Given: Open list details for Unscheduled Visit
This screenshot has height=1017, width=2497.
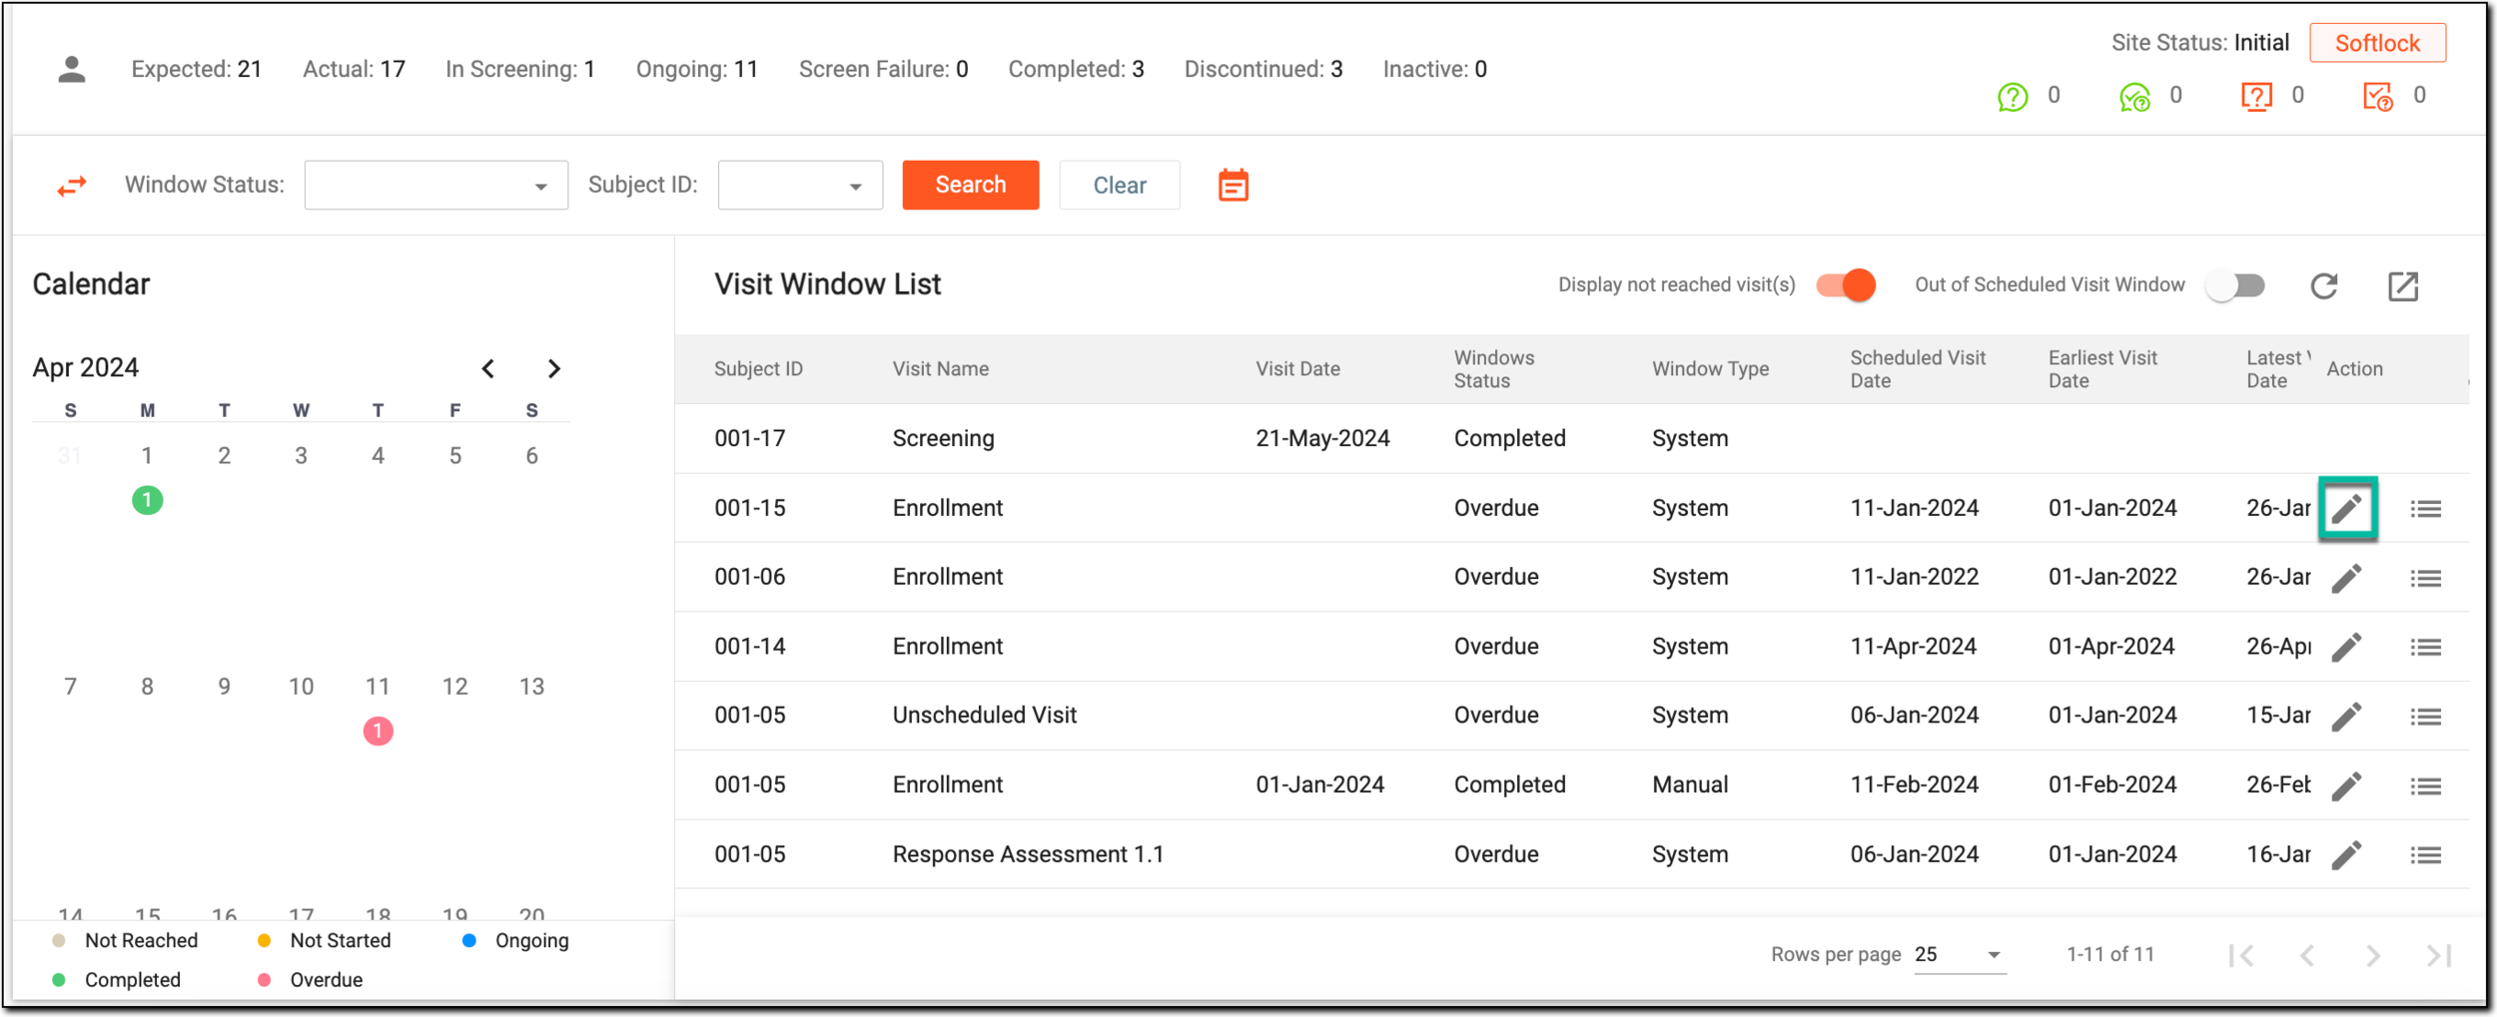Looking at the screenshot, I should (x=2425, y=717).
